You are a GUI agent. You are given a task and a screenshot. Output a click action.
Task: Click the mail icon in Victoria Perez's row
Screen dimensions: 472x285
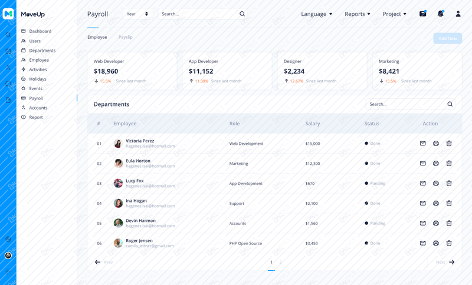[x=422, y=143]
